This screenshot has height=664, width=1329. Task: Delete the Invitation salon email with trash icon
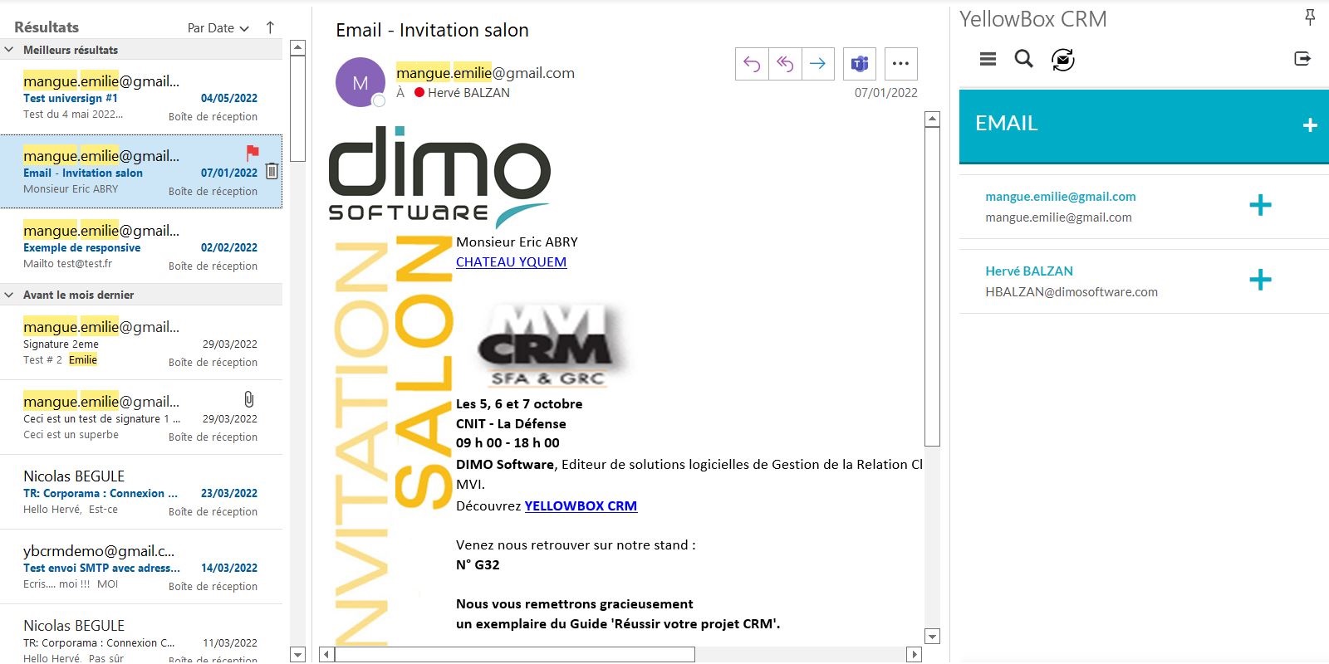pyautogui.click(x=272, y=172)
